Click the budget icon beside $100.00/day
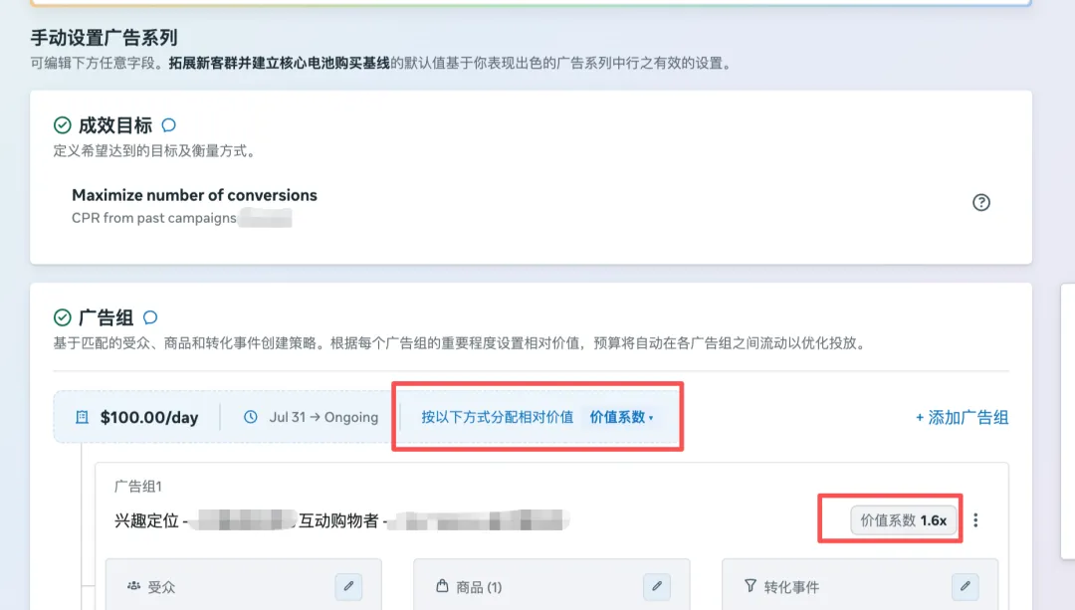 [83, 417]
